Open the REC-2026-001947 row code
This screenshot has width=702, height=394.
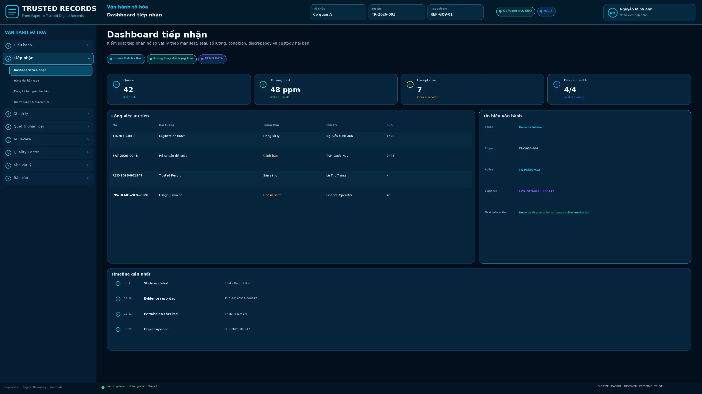tap(127, 176)
